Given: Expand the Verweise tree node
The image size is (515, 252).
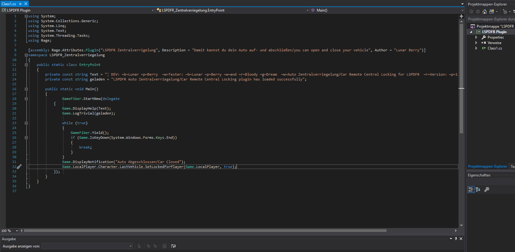Looking at the screenshot, I should coord(476,43).
